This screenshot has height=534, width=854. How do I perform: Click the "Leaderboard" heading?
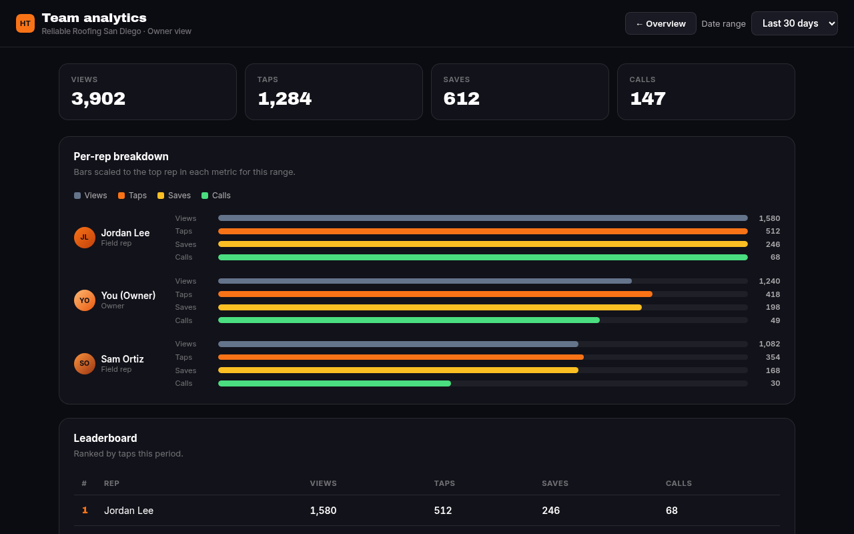(105, 438)
